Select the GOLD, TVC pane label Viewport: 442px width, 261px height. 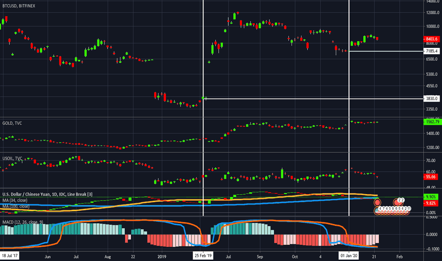click(12, 123)
